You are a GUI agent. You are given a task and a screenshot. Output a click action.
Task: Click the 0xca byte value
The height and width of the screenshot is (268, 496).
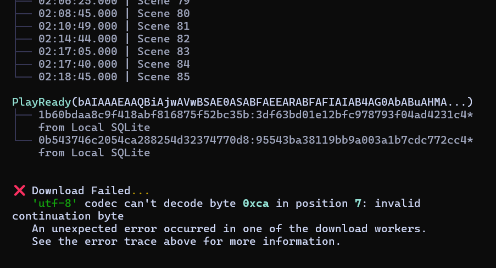click(x=255, y=204)
